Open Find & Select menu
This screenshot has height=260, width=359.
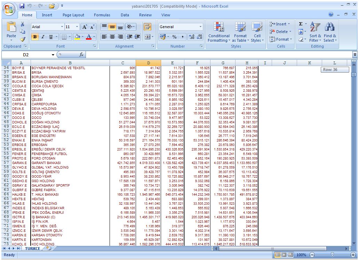pyautogui.click(x=330, y=32)
